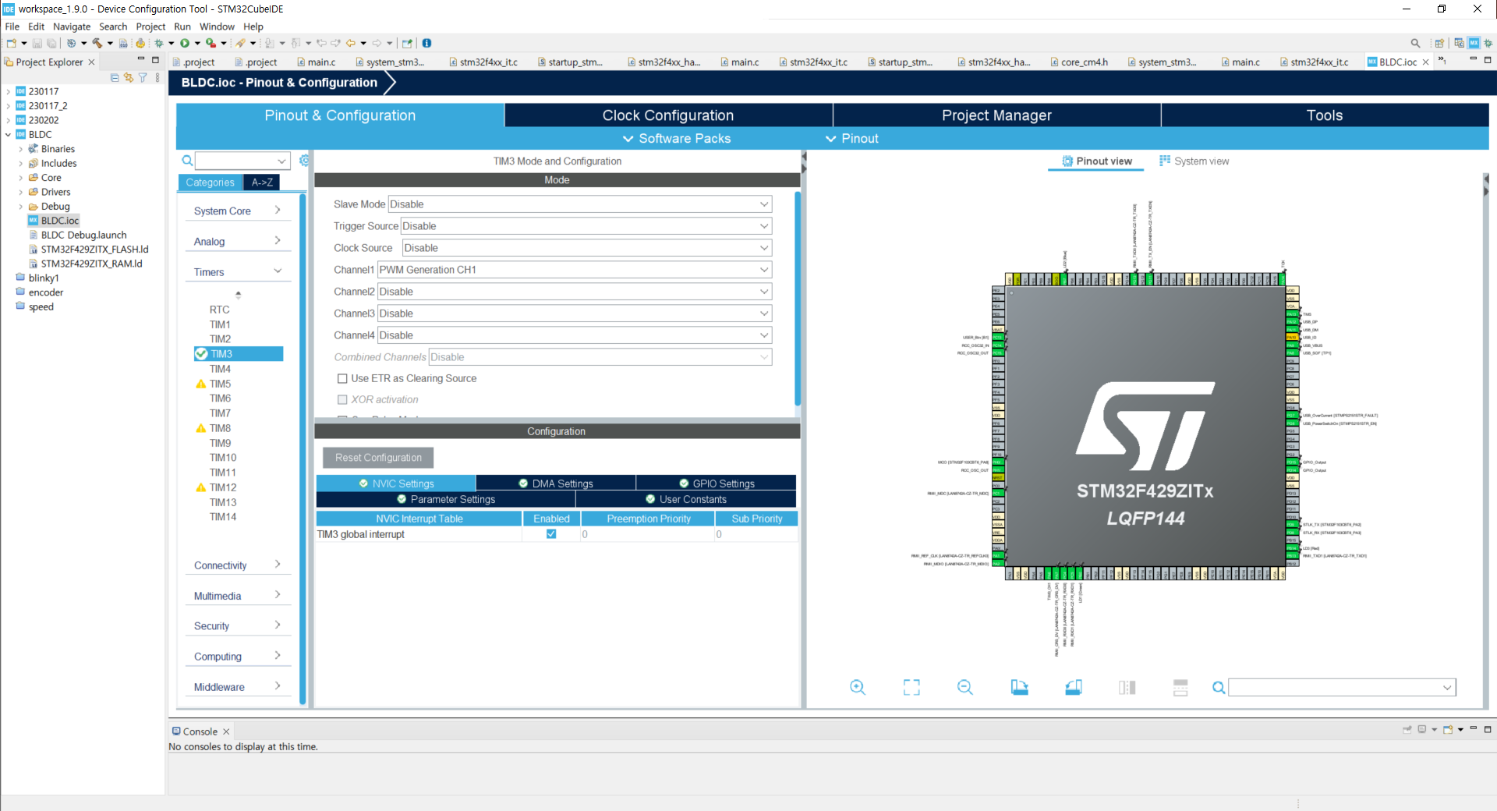Collapse the Timers category

pos(238,272)
